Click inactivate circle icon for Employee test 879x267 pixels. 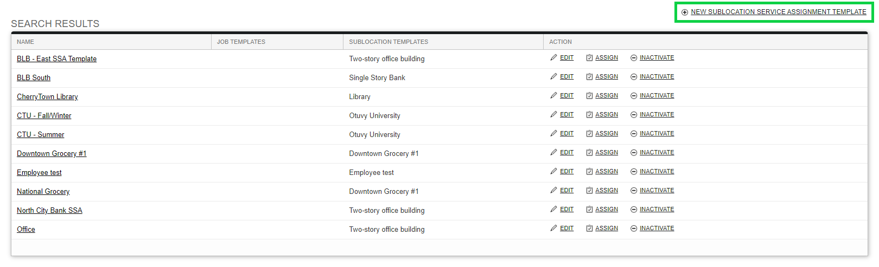634,172
